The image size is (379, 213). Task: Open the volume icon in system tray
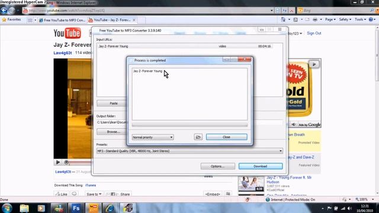click(x=349, y=208)
